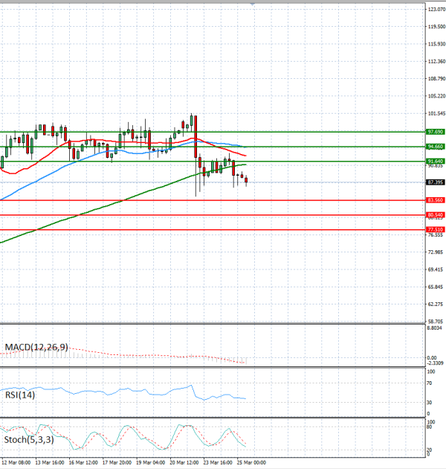Click the 58.705 value on the price scale
446x469 pixels.
pos(436,321)
